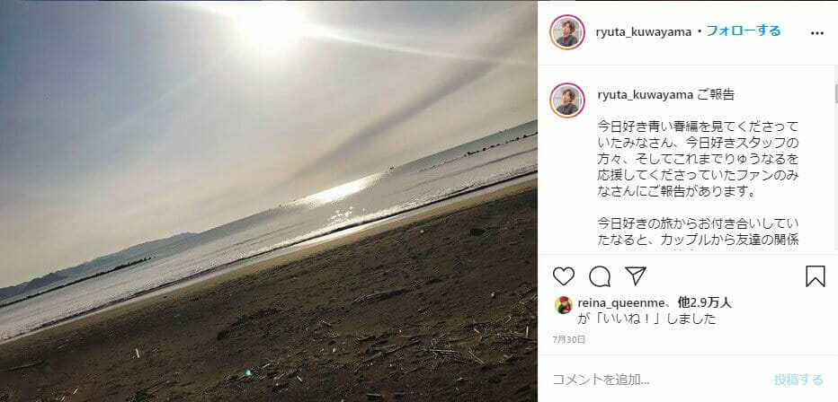Viewport: 838px width, 402px height.
Task: Click the beach sunset photo
Action: click(268, 201)
